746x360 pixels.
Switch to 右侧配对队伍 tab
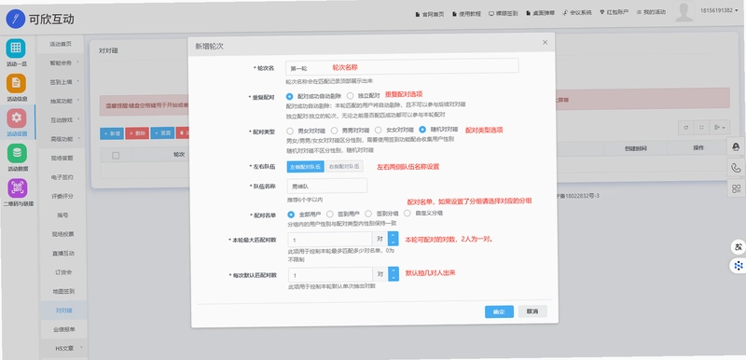pyautogui.click(x=344, y=166)
